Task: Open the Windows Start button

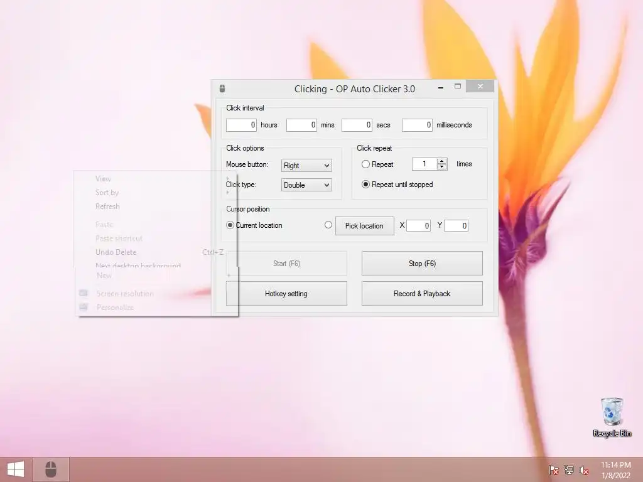Action: (16, 469)
